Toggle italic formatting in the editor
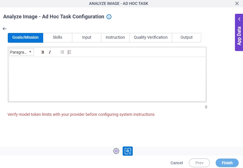 tap(50, 52)
